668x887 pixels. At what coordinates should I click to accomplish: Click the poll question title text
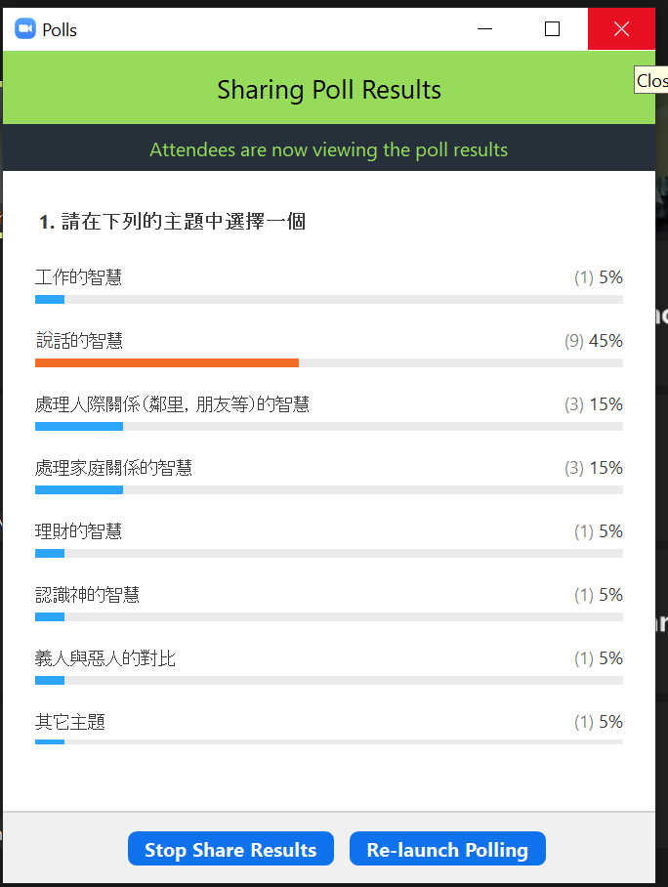[x=173, y=221]
